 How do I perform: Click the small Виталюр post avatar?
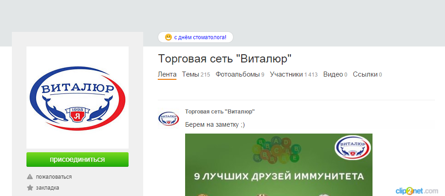pyautogui.click(x=169, y=119)
